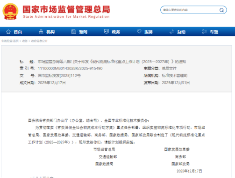Open the 互动 navigation menu
This screenshot has width=235, height=178.
(x=181, y=32)
